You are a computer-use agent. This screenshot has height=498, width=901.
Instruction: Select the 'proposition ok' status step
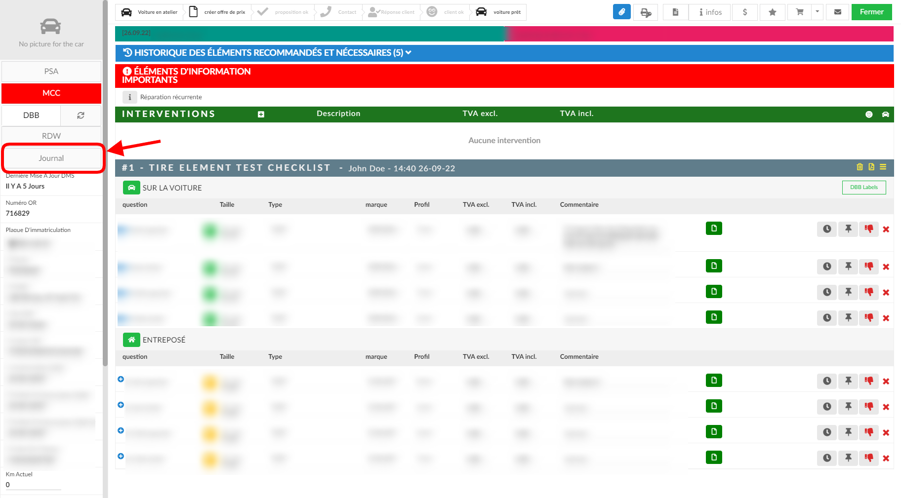[283, 12]
